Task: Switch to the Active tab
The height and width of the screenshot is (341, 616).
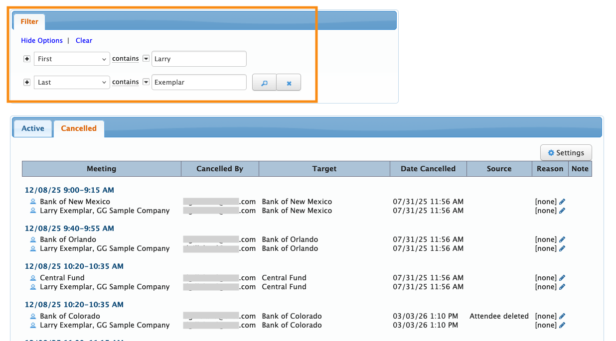Action: (x=33, y=128)
